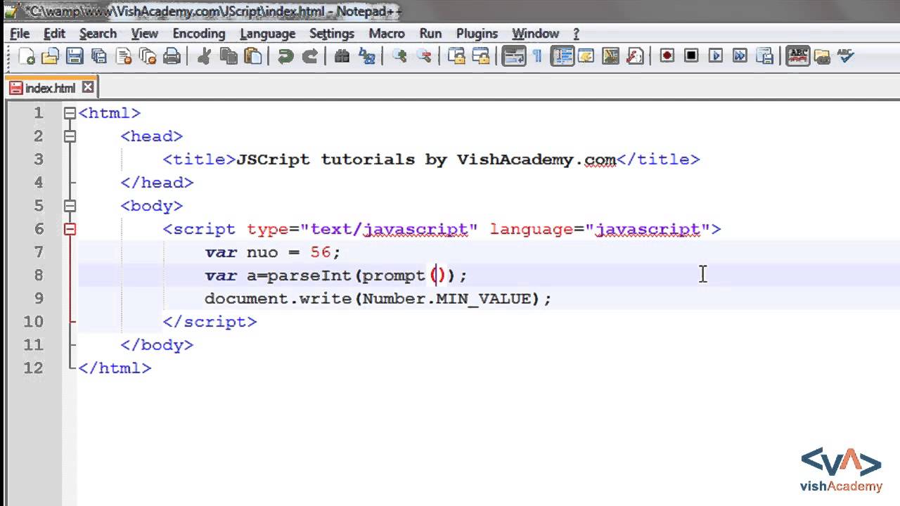Screen dimensions: 900x506
Task: Undo the last edit with the green arrow
Action: coord(285,56)
